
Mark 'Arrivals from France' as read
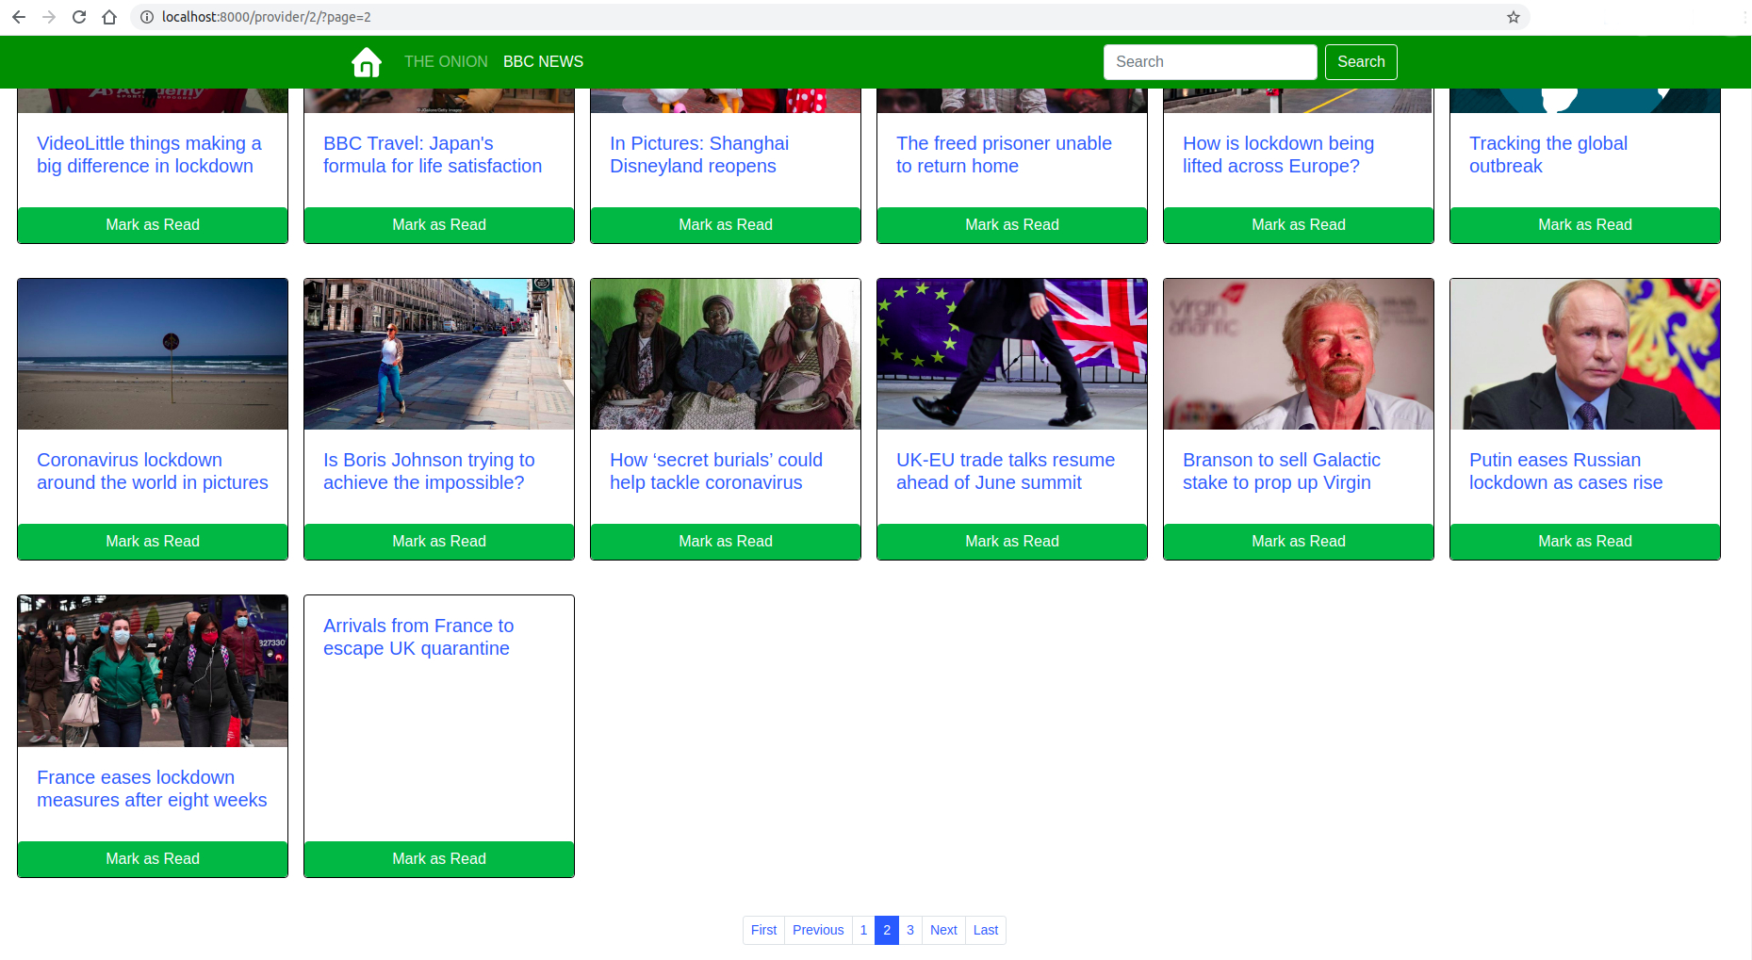click(439, 859)
